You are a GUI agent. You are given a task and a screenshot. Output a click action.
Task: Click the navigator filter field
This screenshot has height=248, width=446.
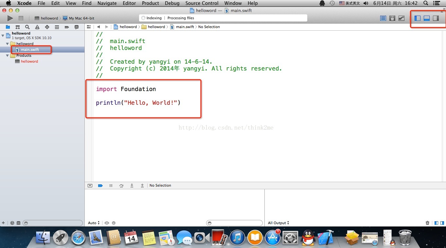pyautogui.click(x=53, y=223)
